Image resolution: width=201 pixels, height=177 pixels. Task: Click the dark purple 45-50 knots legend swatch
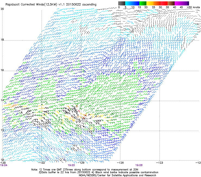(x=185, y=3)
